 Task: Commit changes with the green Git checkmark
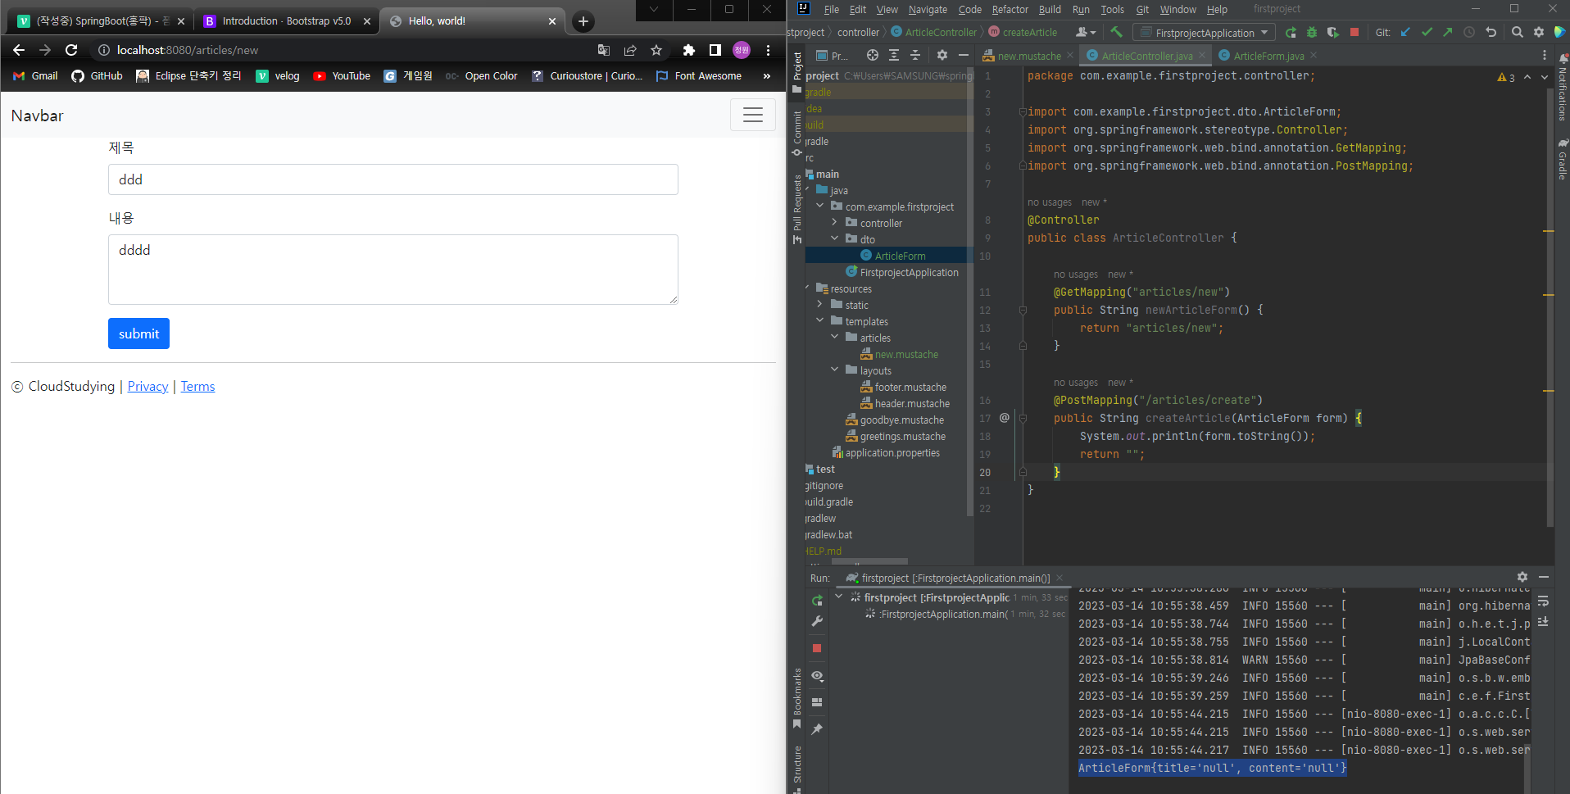[1427, 32]
